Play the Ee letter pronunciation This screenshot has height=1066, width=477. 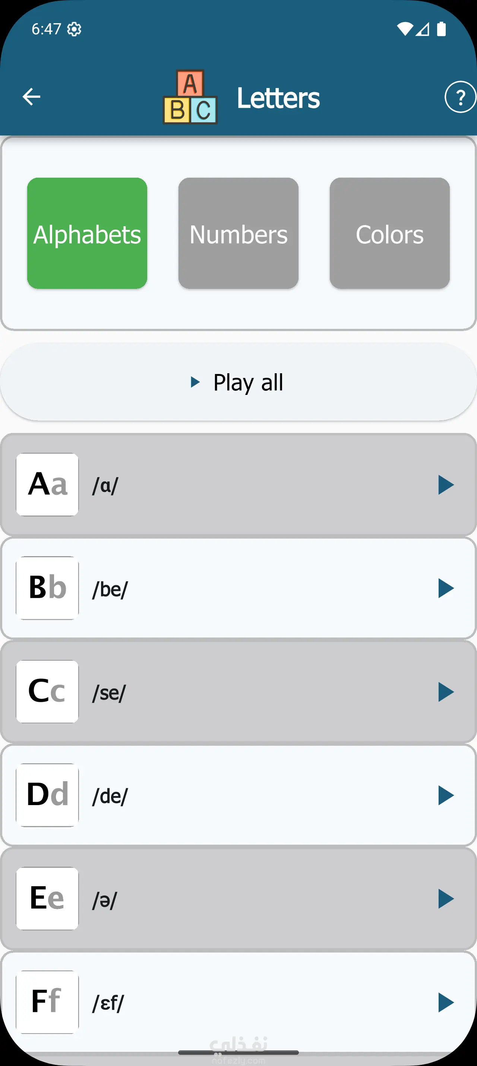[x=446, y=899]
